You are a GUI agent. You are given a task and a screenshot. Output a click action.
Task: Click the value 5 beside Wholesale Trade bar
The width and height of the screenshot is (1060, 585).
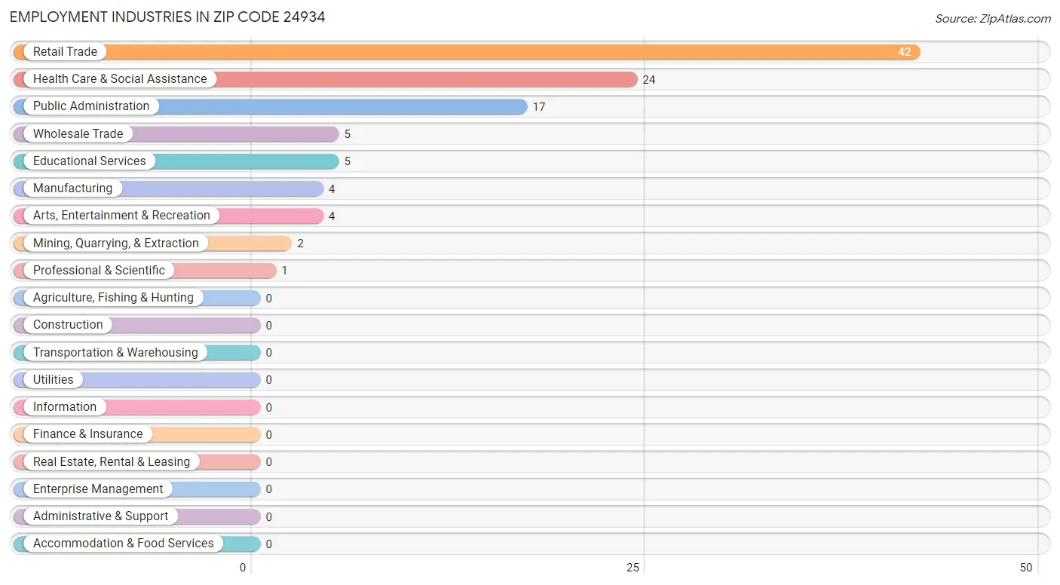click(x=348, y=134)
